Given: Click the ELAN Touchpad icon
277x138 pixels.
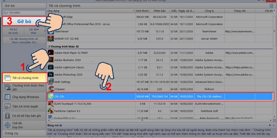Looking at the screenshot, I should 51,104.
